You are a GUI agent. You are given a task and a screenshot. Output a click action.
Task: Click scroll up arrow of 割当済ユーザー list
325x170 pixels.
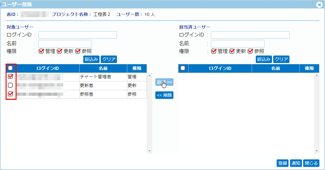click(317, 75)
